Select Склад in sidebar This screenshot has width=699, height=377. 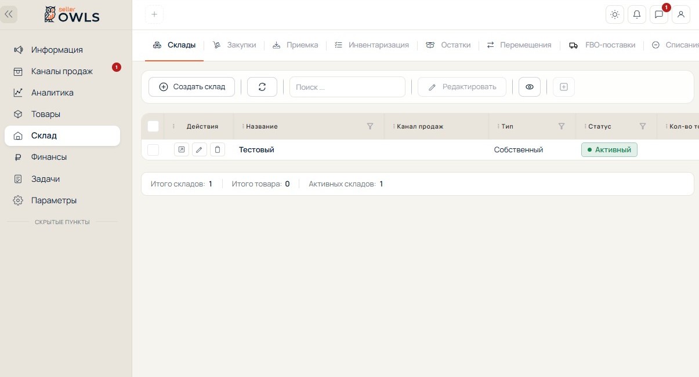point(62,136)
